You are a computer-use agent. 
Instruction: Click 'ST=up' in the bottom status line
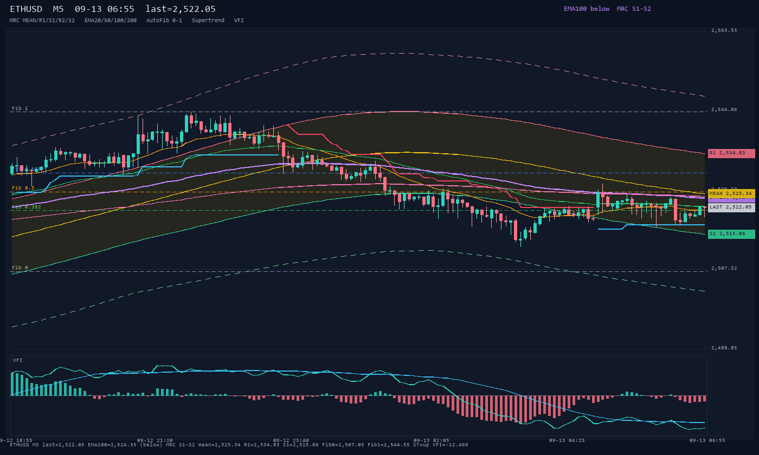pyautogui.click(x=421, y=445)
